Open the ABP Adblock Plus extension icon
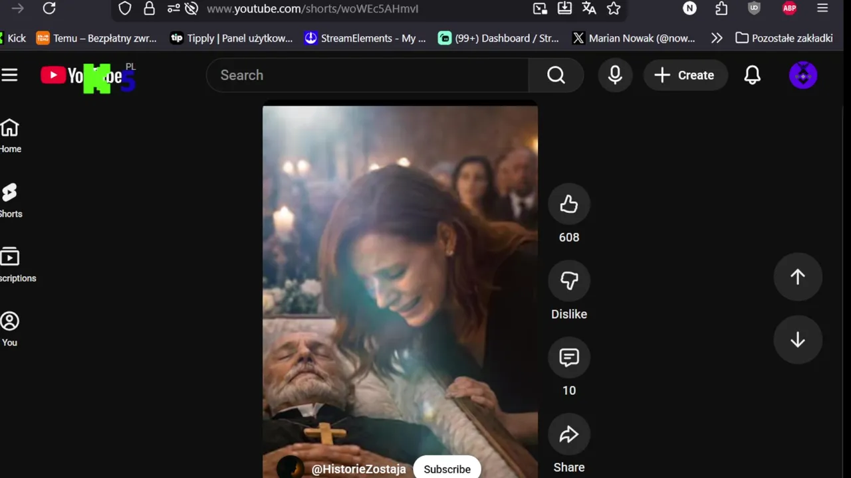851x478 pixels. click(789, 9)
